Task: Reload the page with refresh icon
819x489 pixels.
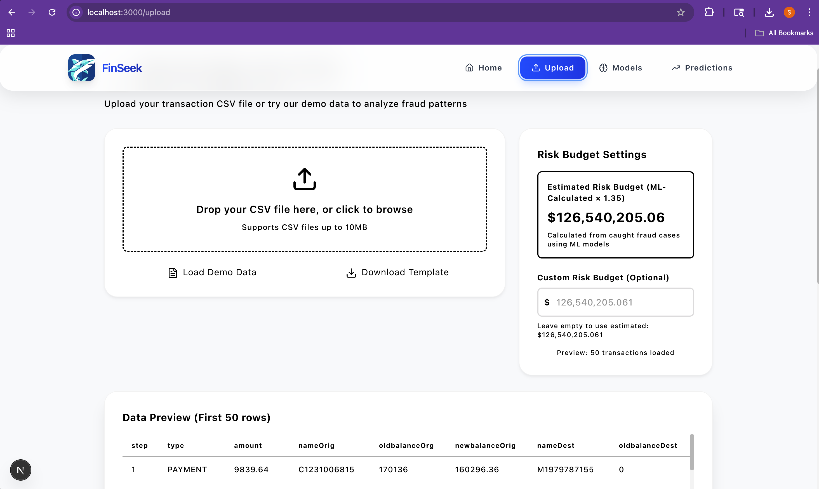Action: coord(52,13)
